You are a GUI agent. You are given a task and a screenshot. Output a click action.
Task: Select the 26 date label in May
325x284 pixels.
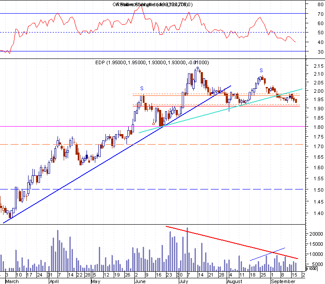click(x=127, y=275)
